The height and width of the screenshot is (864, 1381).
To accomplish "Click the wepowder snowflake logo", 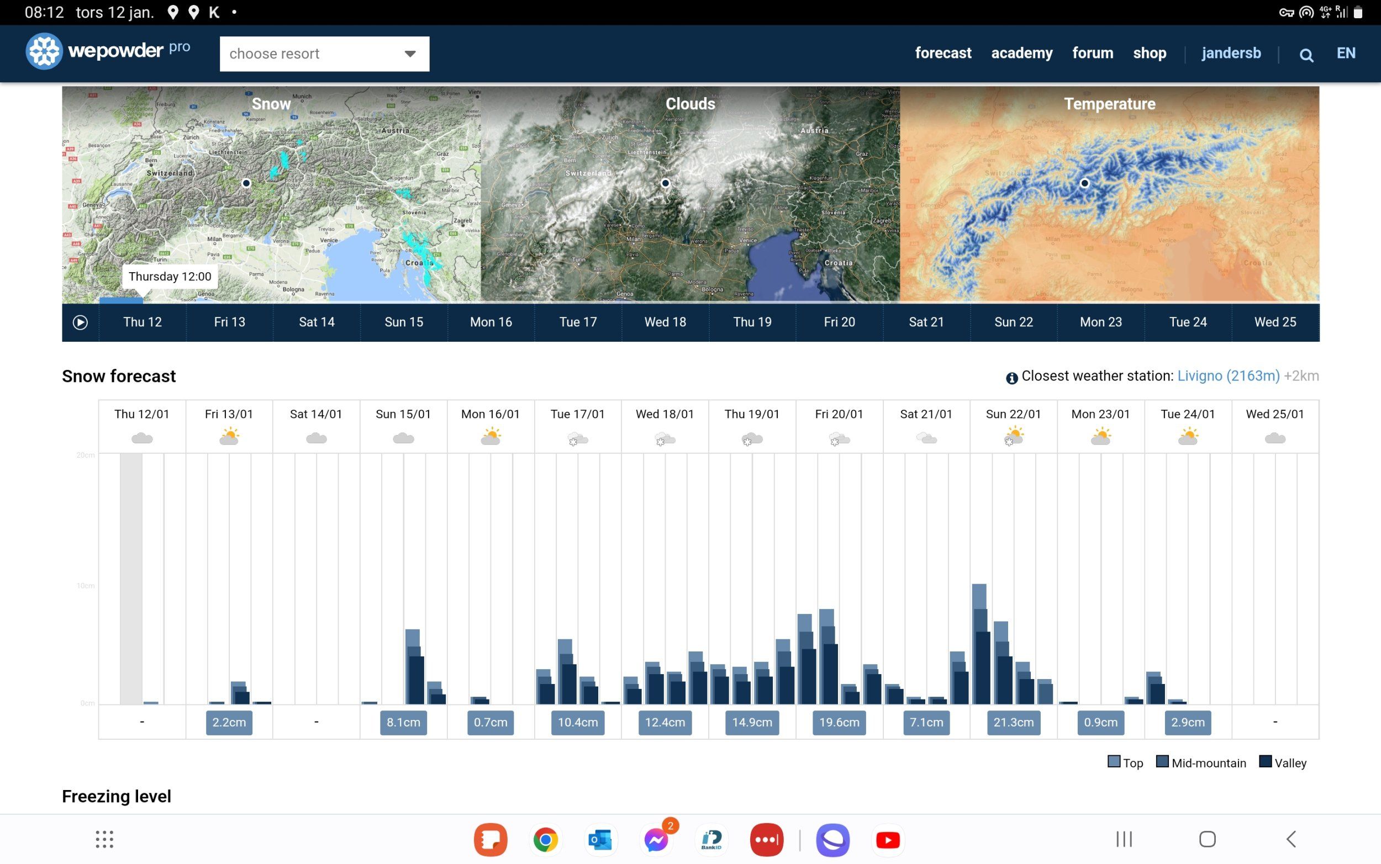I will 44,51.
